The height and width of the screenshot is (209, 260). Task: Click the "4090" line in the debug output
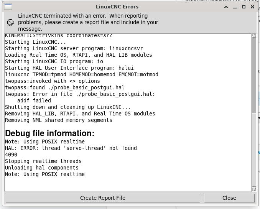11,155
